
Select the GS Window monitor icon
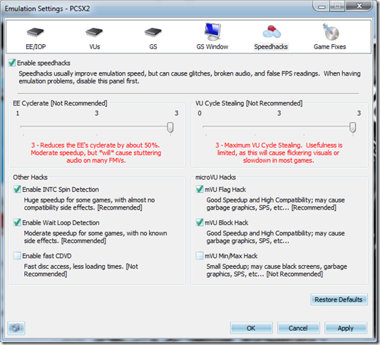212,32
